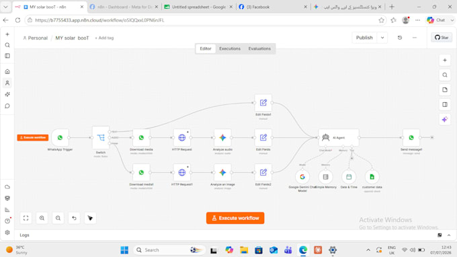This screenshot has height=257, width=457.
Task: Open the Send message1 node
Action: 411,137
